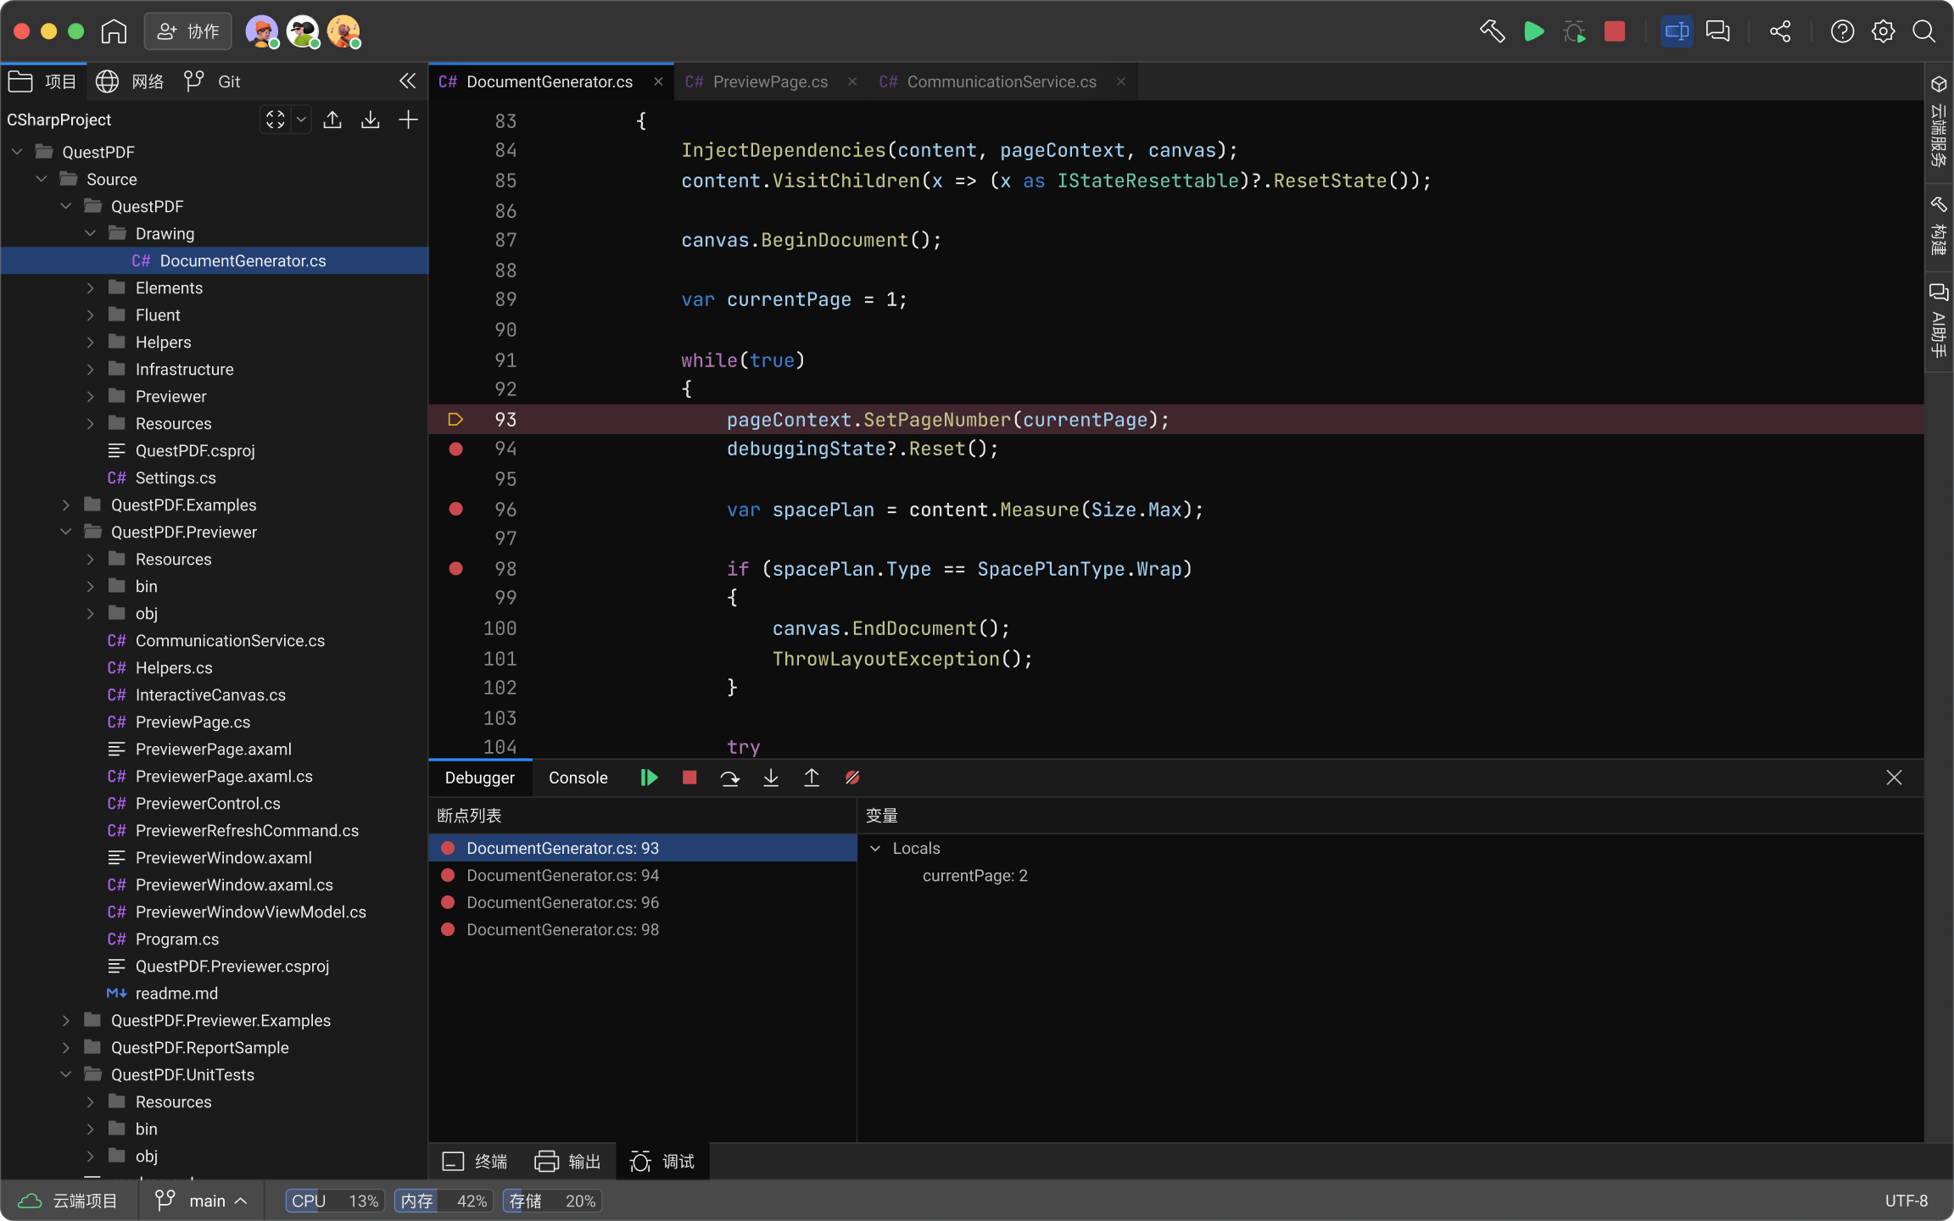The height and width of the screenshot is (1221, 1954).
Task: Stop execution with red square in toolbar
Action: (x=1615, y=31)
